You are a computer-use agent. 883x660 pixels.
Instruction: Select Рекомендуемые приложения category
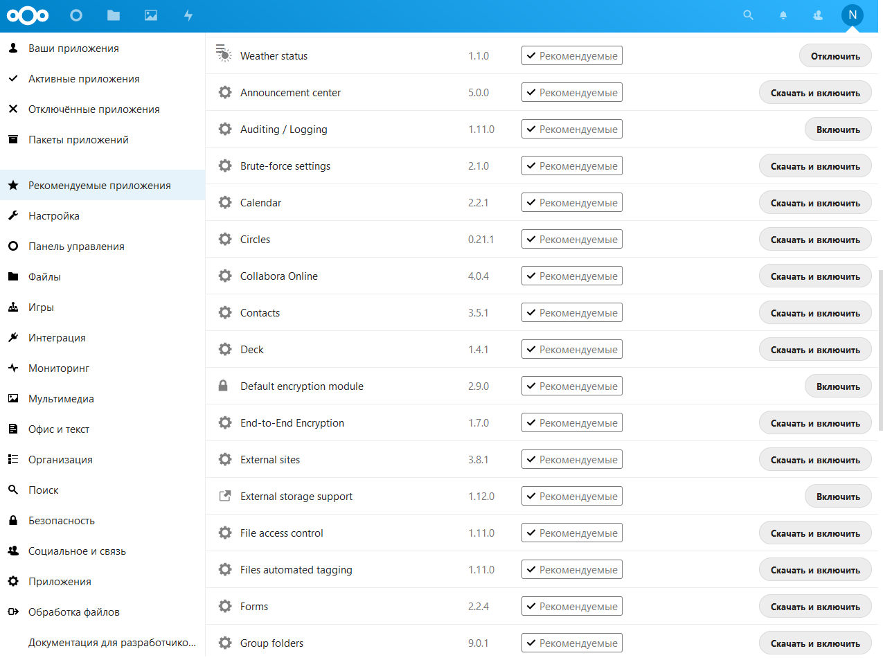click(x=102, y=185)
